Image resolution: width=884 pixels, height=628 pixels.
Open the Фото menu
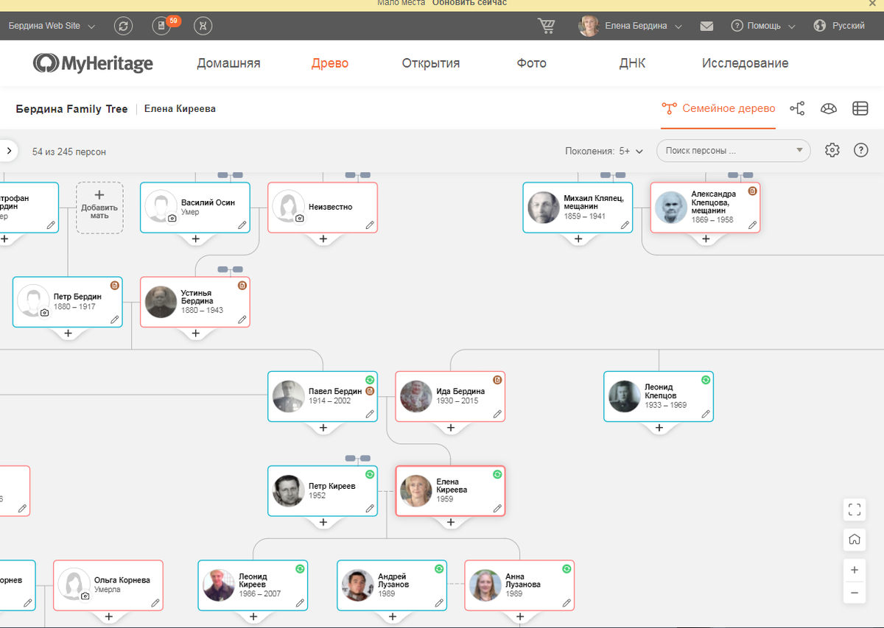pyautogui.click(x=531, y=63)
